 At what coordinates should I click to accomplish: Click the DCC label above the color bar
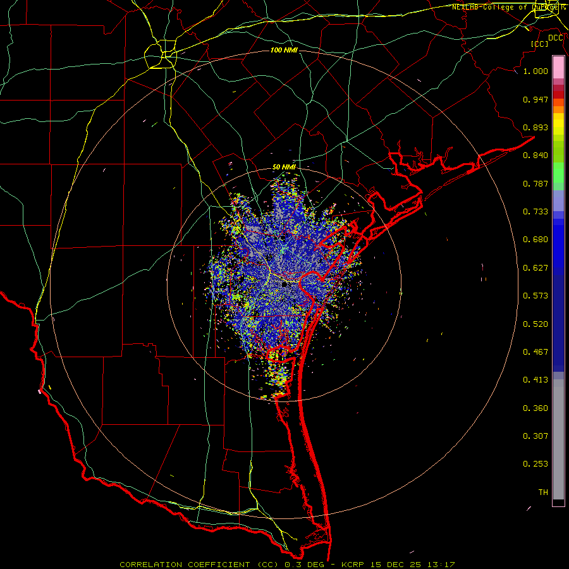(556, 37)
